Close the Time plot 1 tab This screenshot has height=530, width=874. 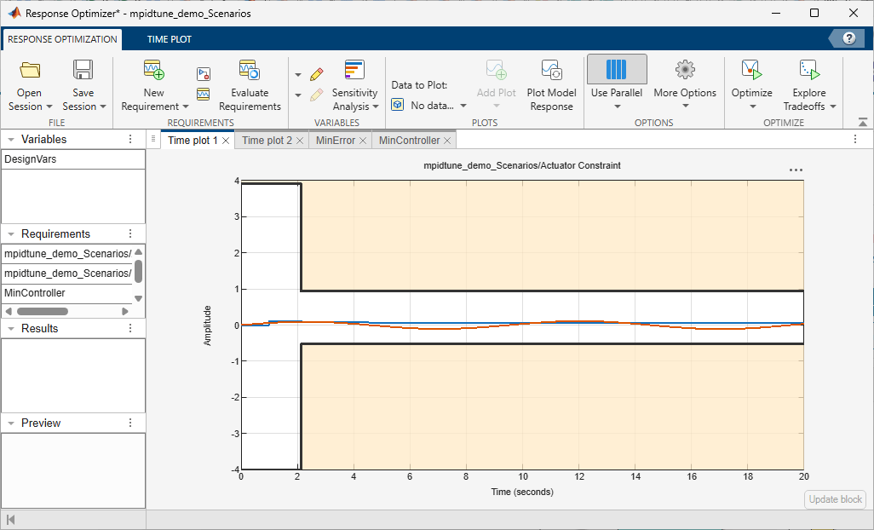point(226,141)
